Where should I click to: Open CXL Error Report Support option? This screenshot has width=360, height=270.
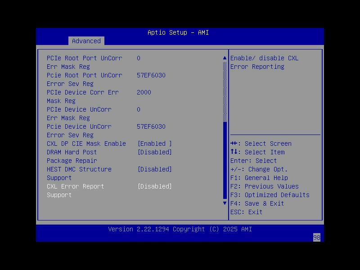point(155,186)
